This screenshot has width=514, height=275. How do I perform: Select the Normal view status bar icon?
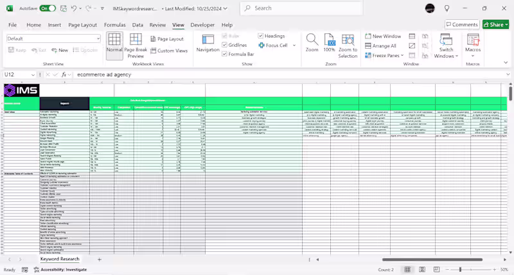(x=407, y=269)
